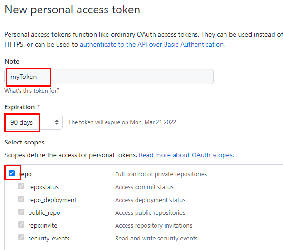Screen dimensions: 283x250
Task: Toggle the repo_deployment checkbox
Action: click(21, 199)
